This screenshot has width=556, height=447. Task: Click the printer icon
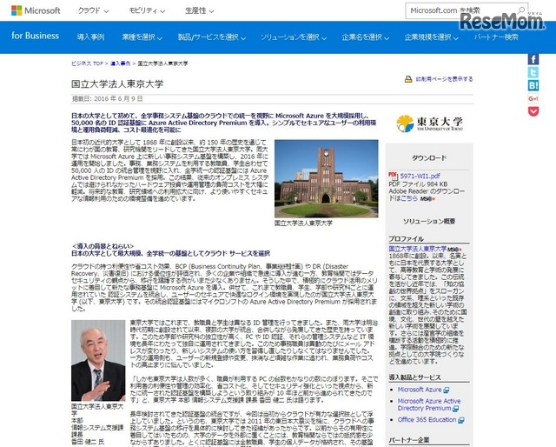point(408,79)
